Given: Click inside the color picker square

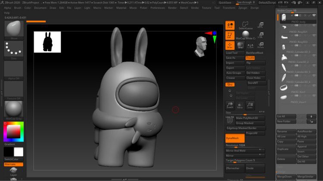Looking at the screenshot, I should pos(14,131).
